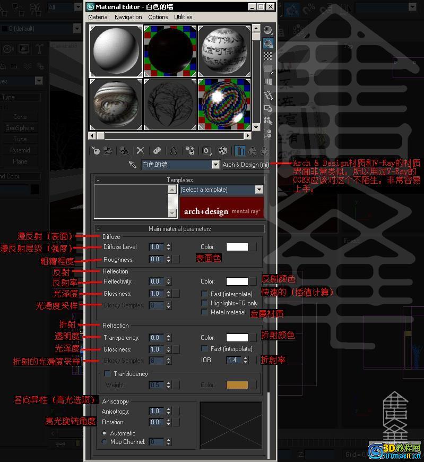Click the Get Material icon
Image resolution: width=424 pixels, height=462 pixels.
pyautogui.click(x=96, y=151)
